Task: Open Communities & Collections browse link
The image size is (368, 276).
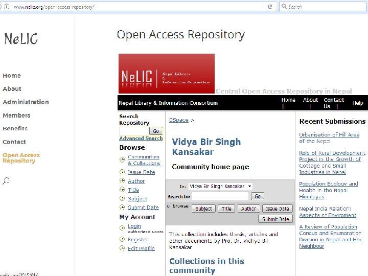Action: 144,160
